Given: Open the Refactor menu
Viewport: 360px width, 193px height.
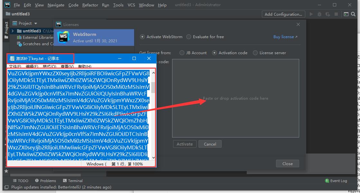Looking at the screenshot, I should (x=90, y=5).
